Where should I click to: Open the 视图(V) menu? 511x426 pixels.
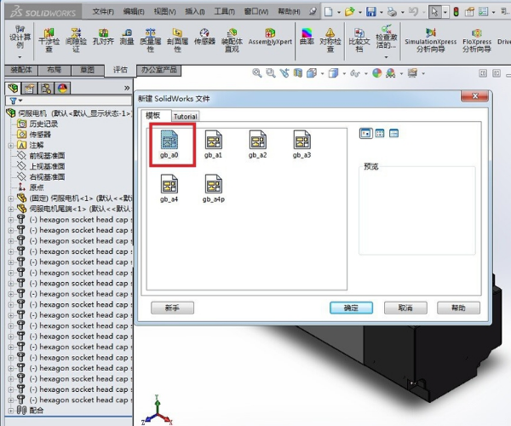pyautogui.click(x=164, y=12)
